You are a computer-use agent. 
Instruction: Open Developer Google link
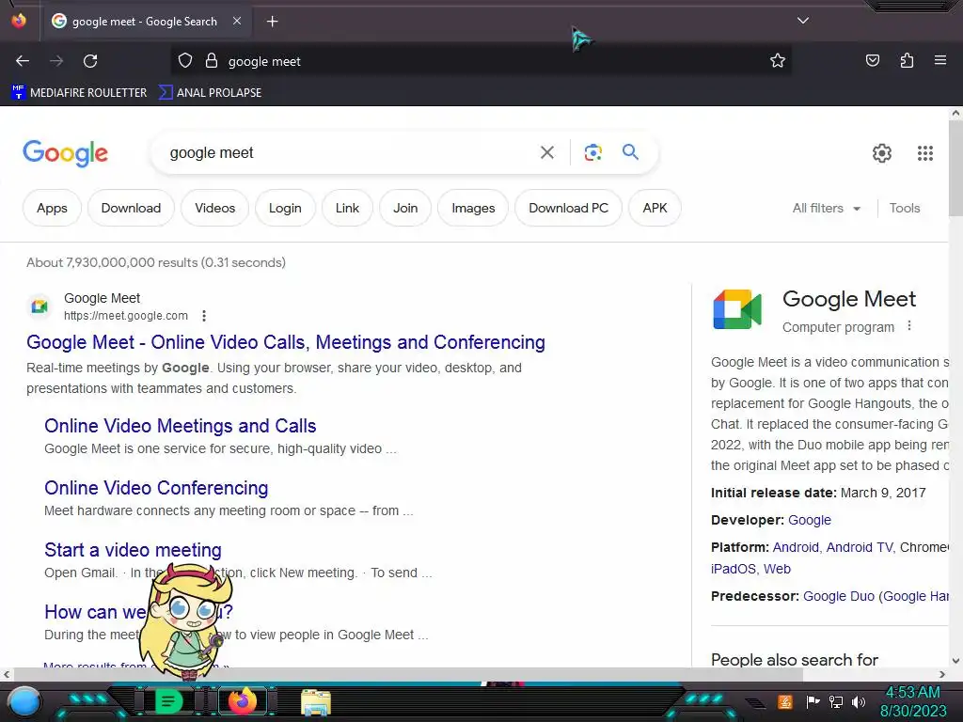(810, 520)
